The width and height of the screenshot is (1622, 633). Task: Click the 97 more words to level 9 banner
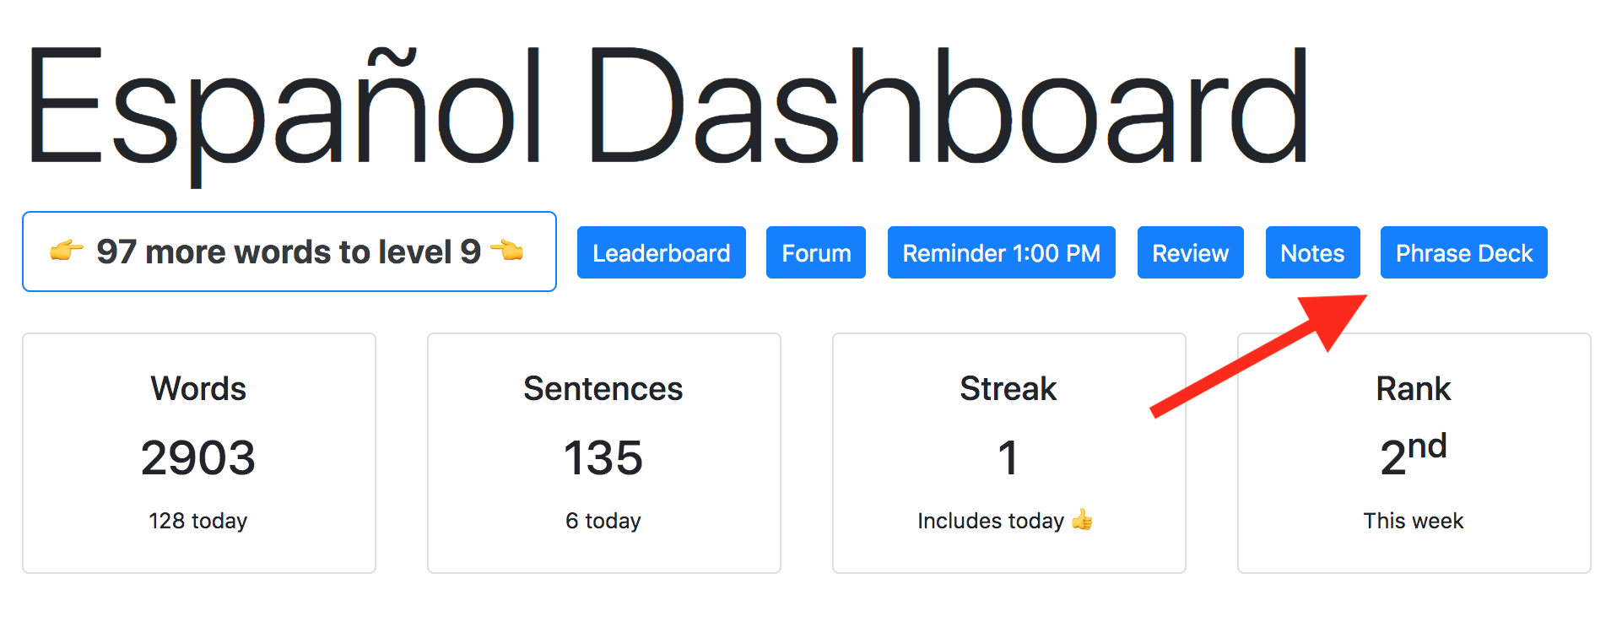289,252
